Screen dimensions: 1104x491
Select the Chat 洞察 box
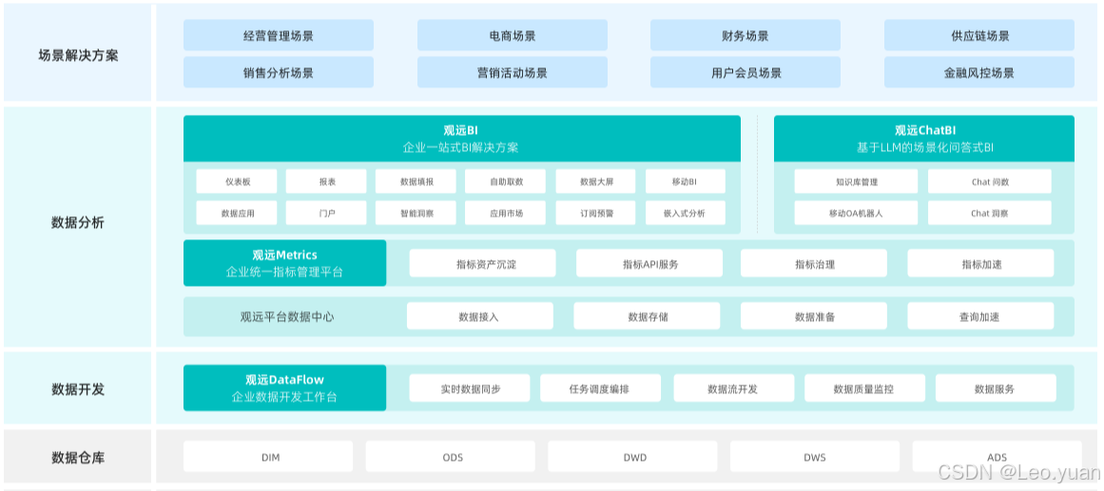pyautogui.click(x=990, y=213)
